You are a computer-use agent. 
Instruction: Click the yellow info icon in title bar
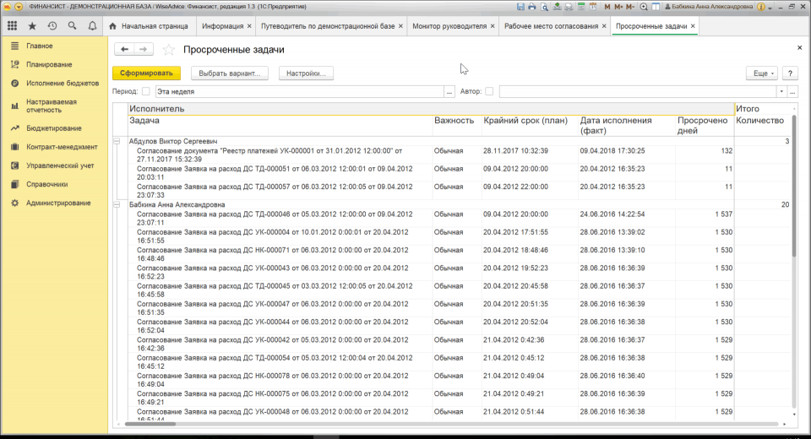pyautogui.click(x=761, y=7)
